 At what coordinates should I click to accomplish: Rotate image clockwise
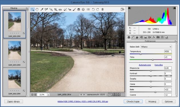coord(98,9)
